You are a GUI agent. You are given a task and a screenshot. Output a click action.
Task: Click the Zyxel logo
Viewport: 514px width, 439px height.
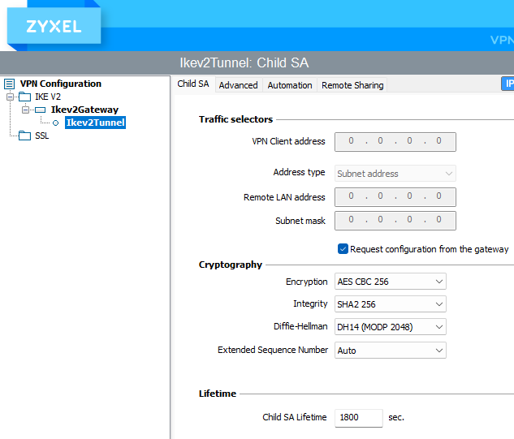coord(54,26)
